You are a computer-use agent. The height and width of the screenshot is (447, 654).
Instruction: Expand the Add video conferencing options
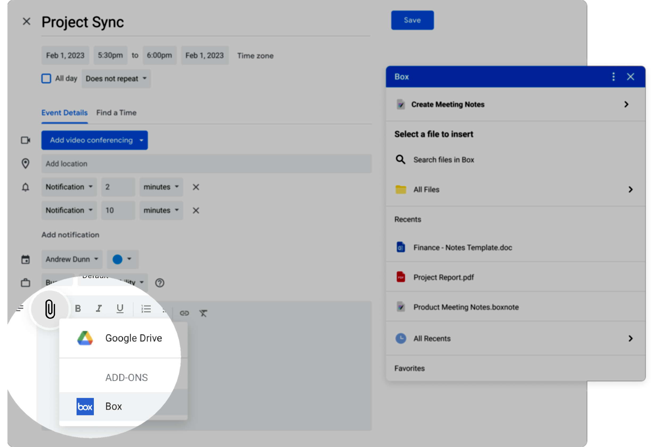[94, 140]
